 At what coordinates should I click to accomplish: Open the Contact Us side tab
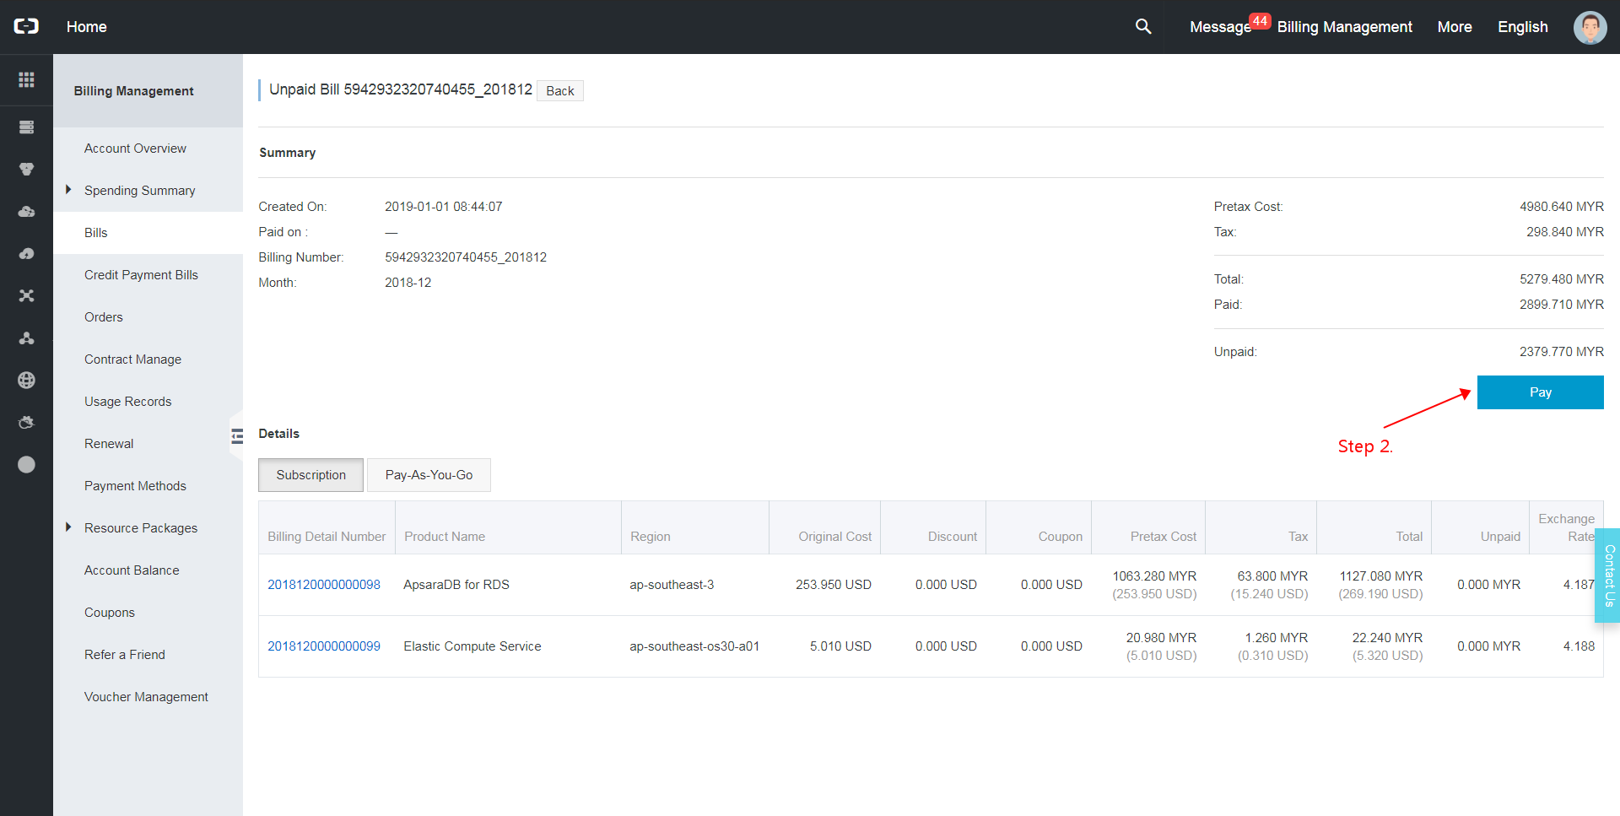(x=1608, y=576)
